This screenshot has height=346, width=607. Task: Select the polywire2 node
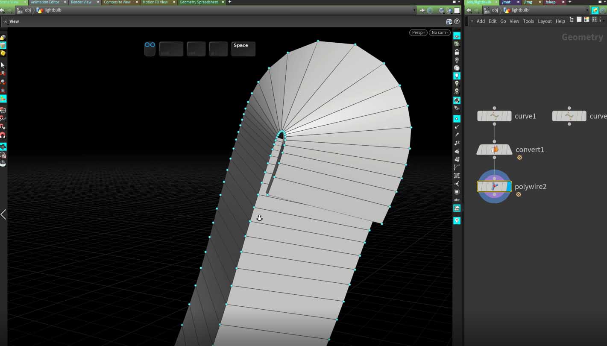click(x=494, y=186)
